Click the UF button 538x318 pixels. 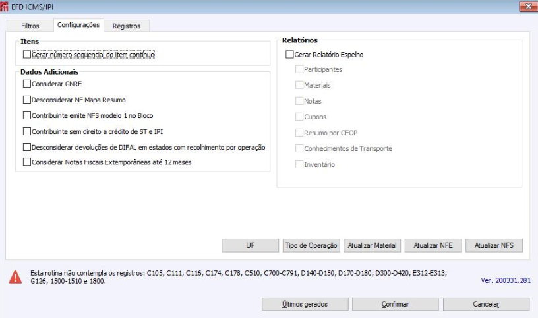[x=251, y=245]
